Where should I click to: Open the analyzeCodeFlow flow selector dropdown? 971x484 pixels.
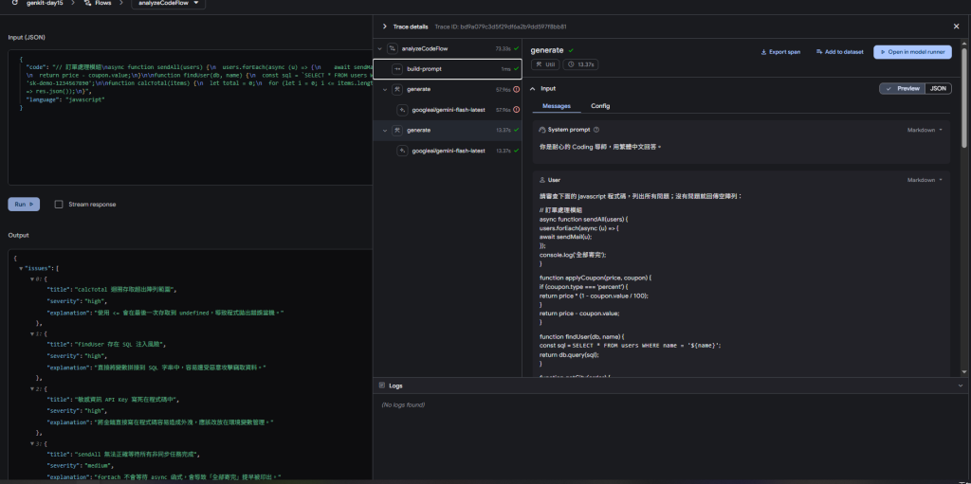point(169,3)
